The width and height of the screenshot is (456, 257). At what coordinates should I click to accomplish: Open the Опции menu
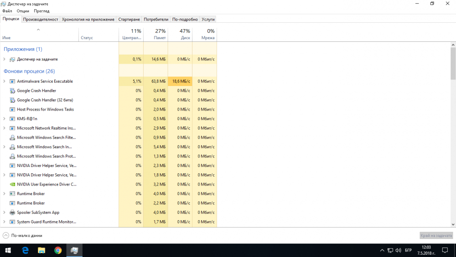[23, 11]
